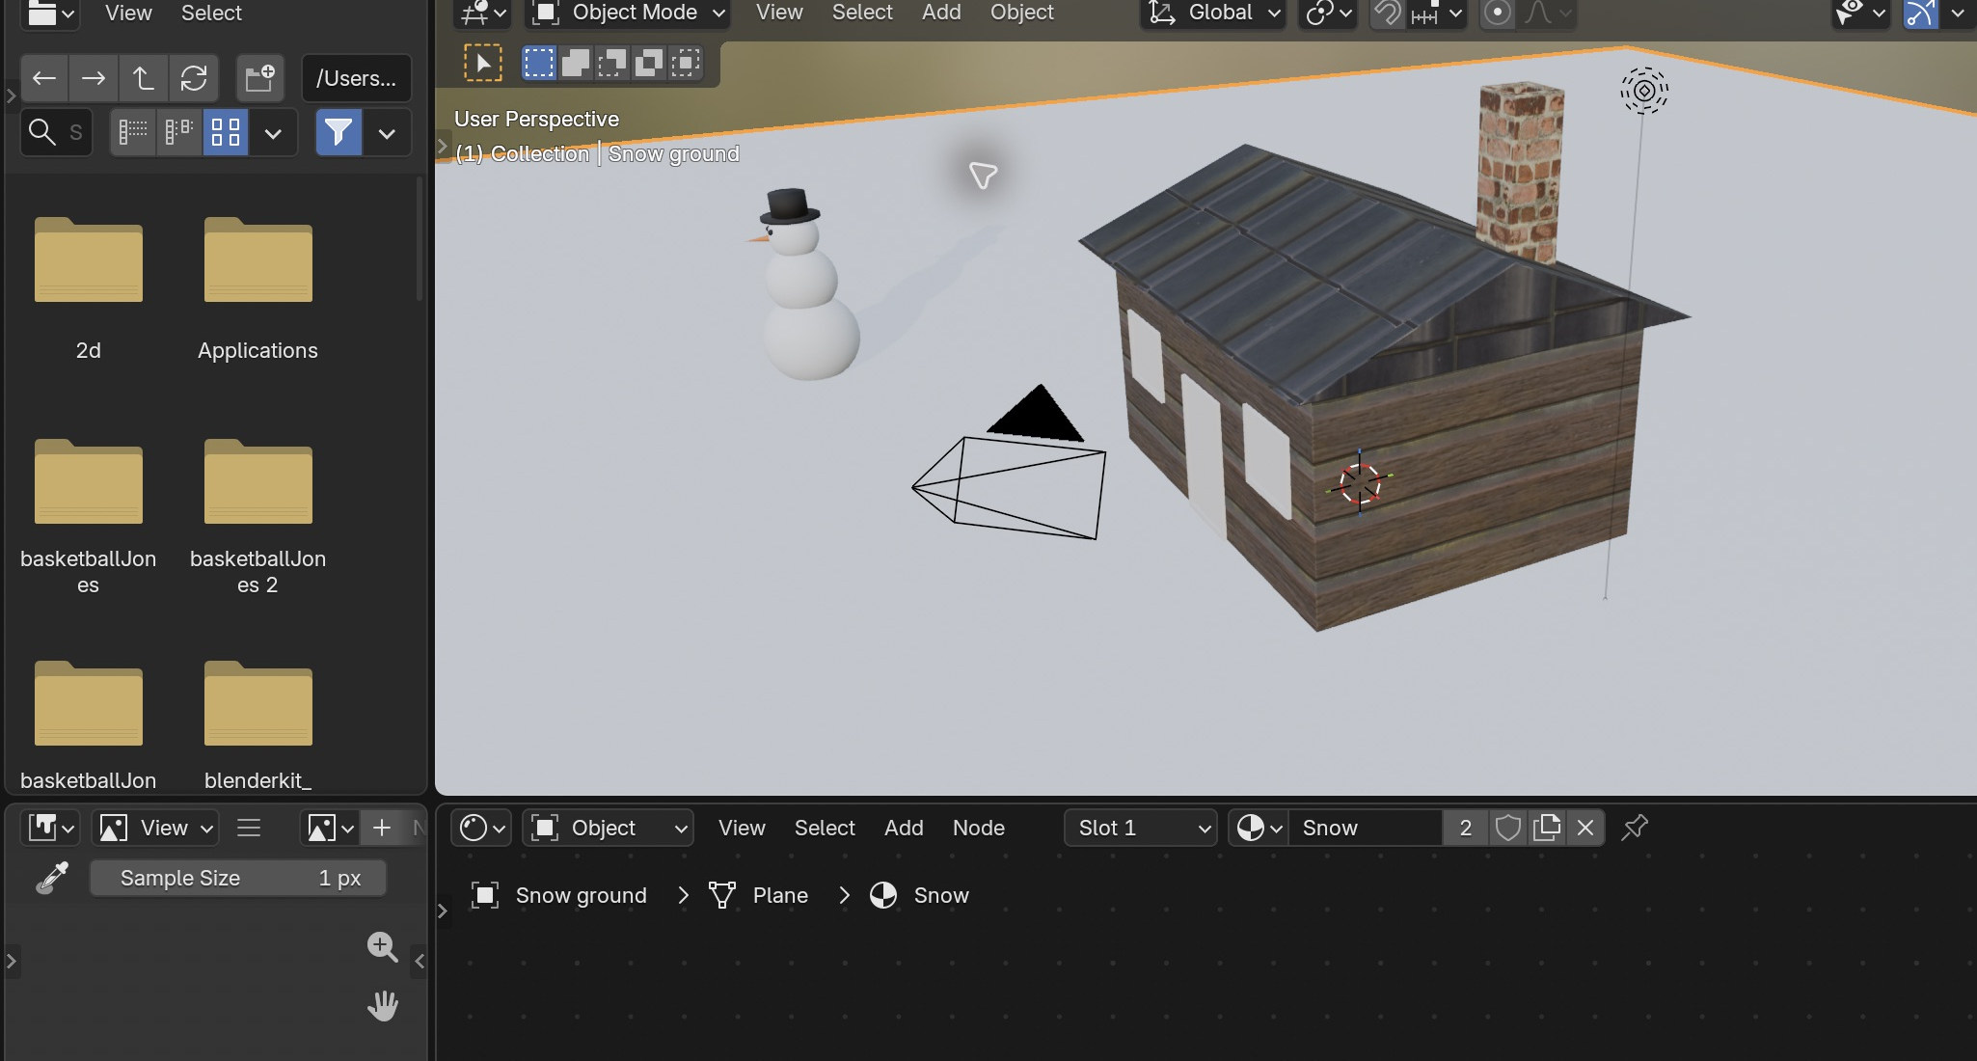Pin the node editor material

(1635, 828)
